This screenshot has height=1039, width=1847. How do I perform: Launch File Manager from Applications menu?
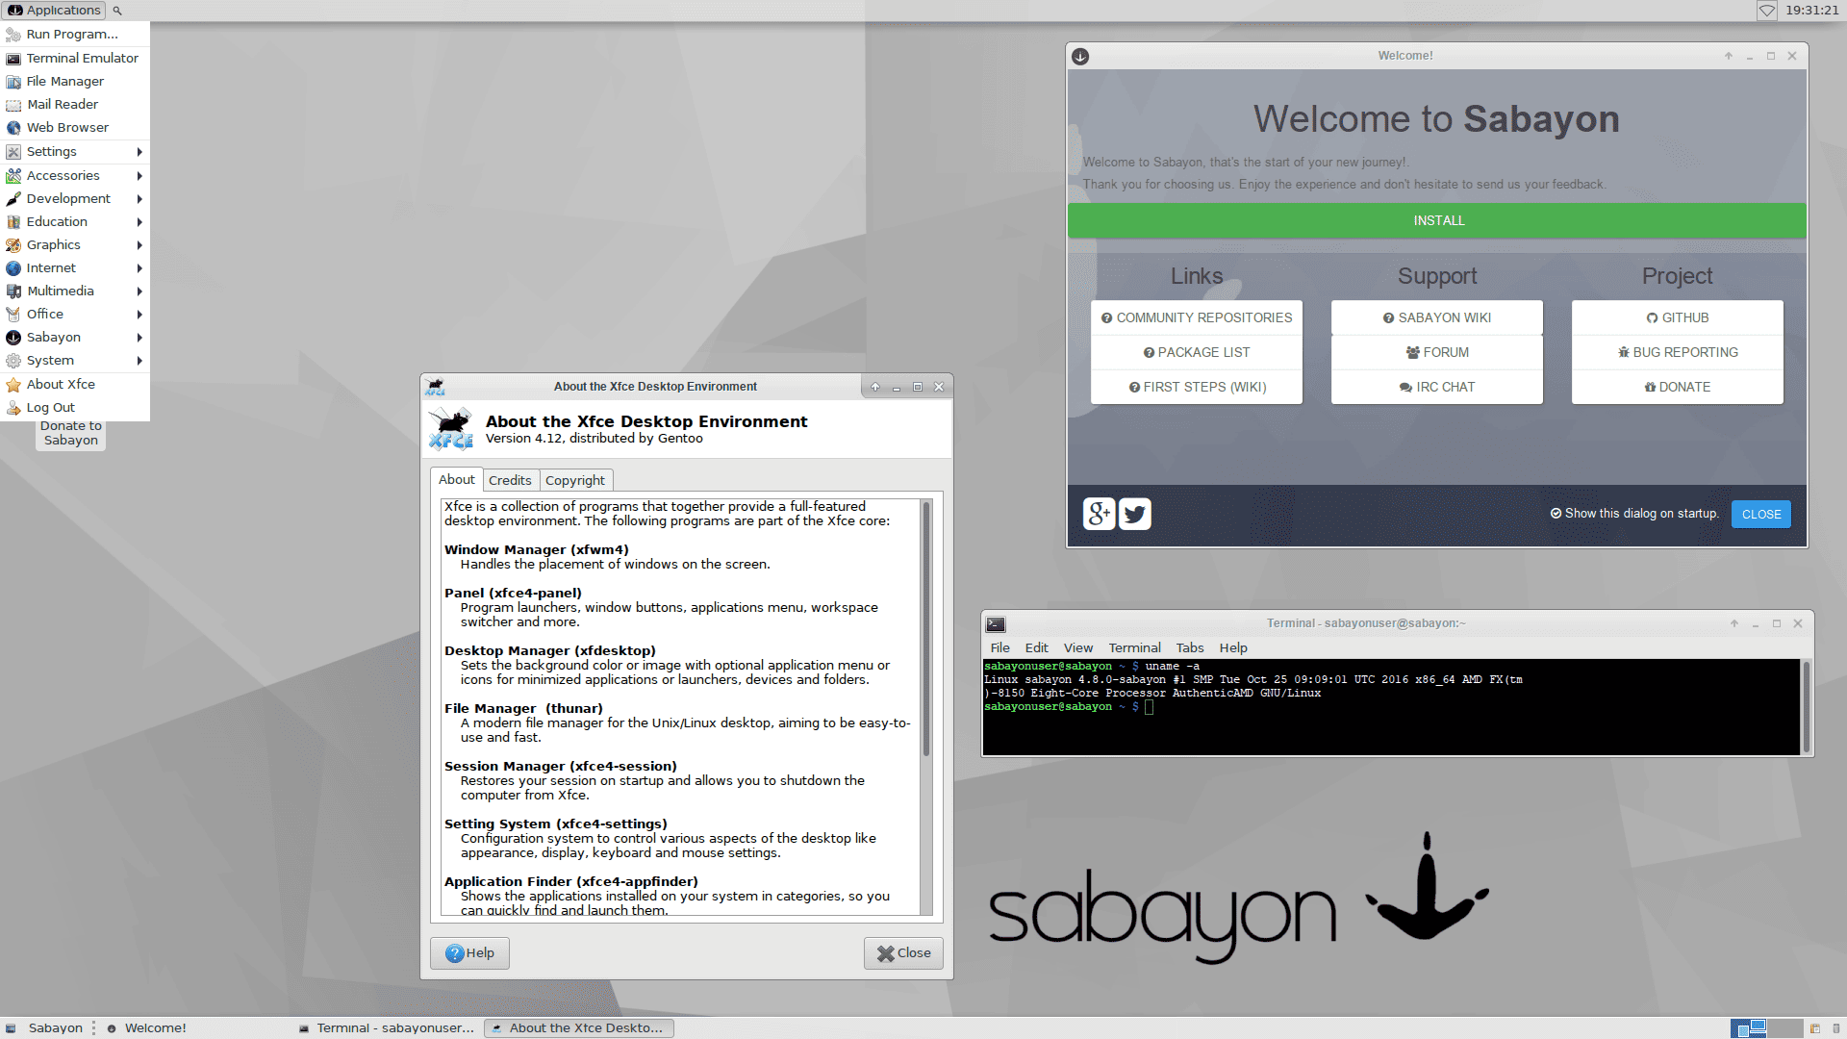[x=75, y=81]
